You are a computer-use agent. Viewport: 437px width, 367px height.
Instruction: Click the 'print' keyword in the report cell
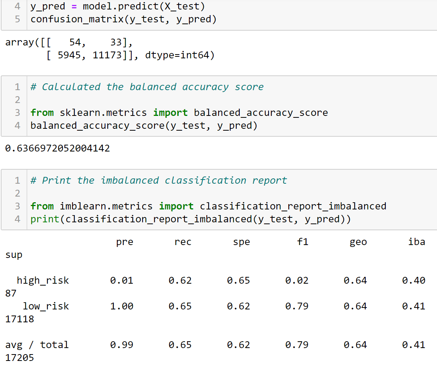coord(45,219)
